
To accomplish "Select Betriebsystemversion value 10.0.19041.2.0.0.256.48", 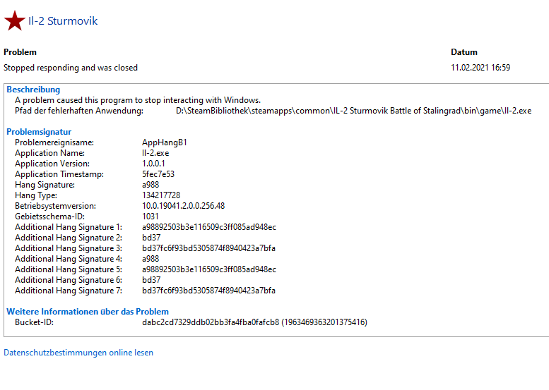I will pos(184,206).
